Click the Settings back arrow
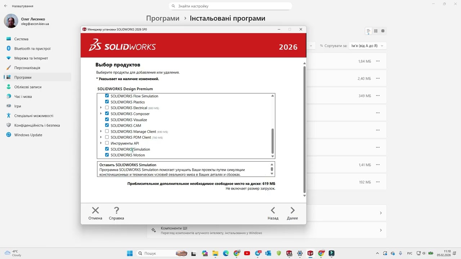 (x=5, y=6)
